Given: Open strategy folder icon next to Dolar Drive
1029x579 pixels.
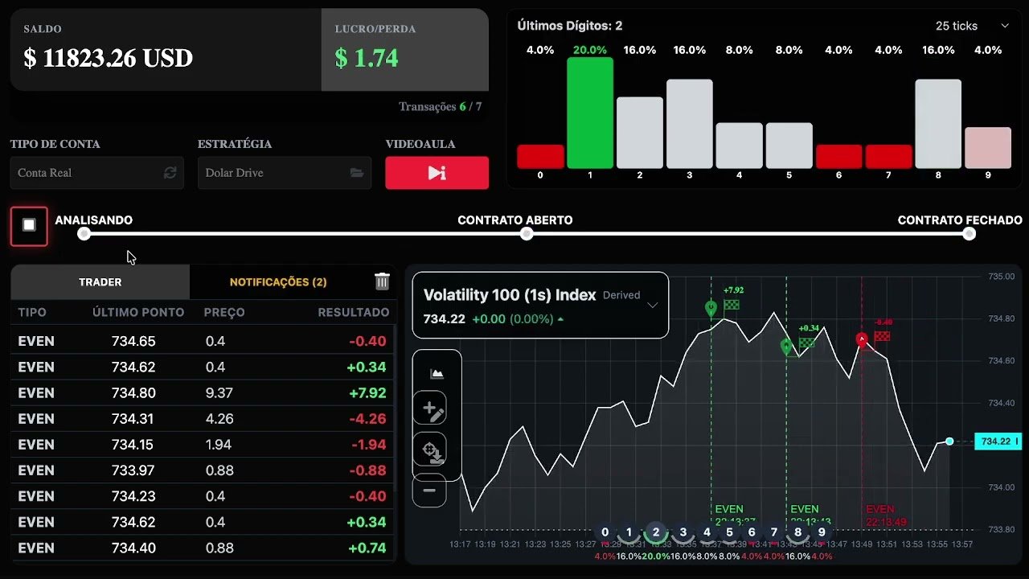Looking at the screenshot, I should pyautogui.click(x=357, y=173).
